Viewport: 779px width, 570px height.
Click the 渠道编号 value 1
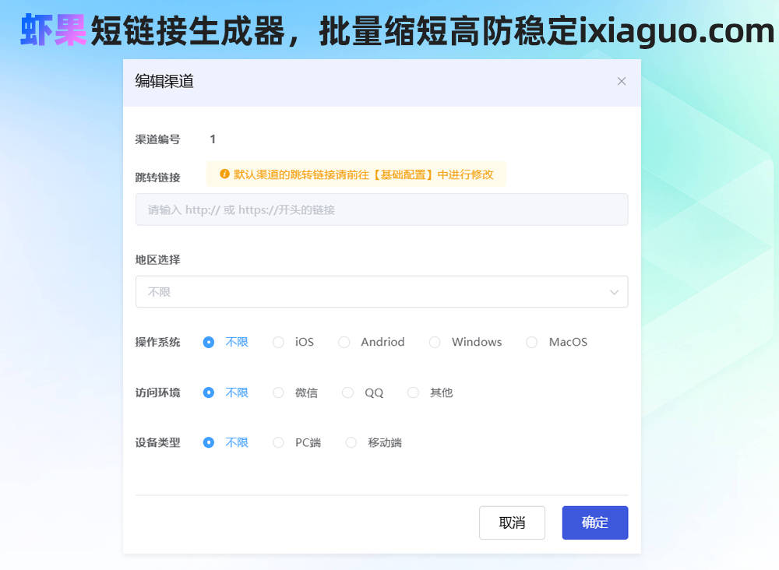pyautogui.click(x=213, y=139)
